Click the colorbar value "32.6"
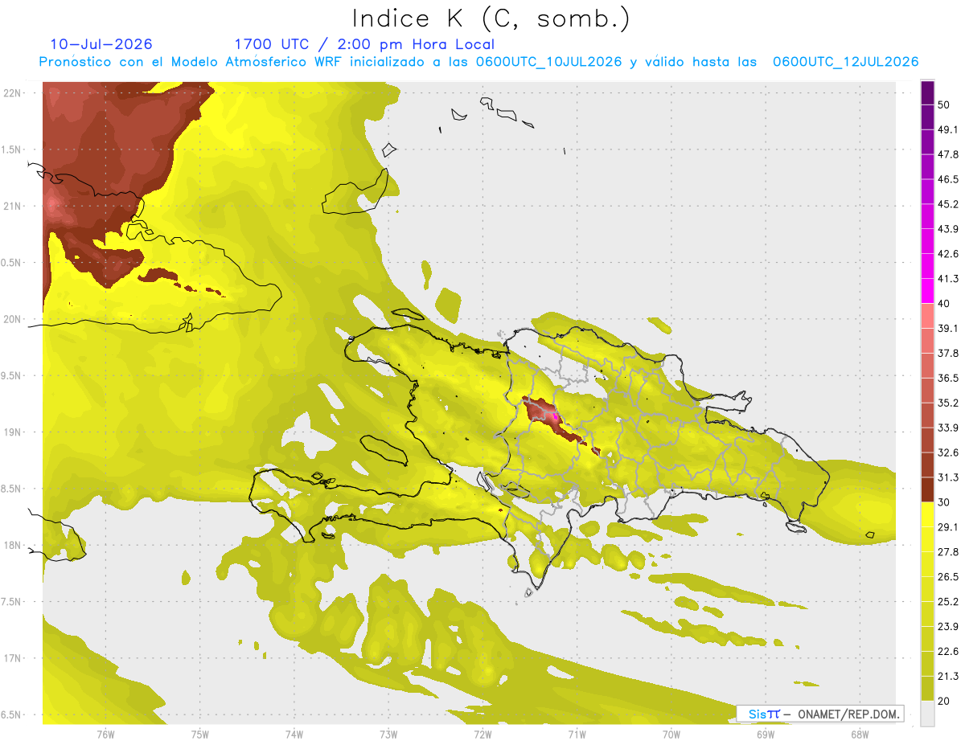 (x=948, y=452)
